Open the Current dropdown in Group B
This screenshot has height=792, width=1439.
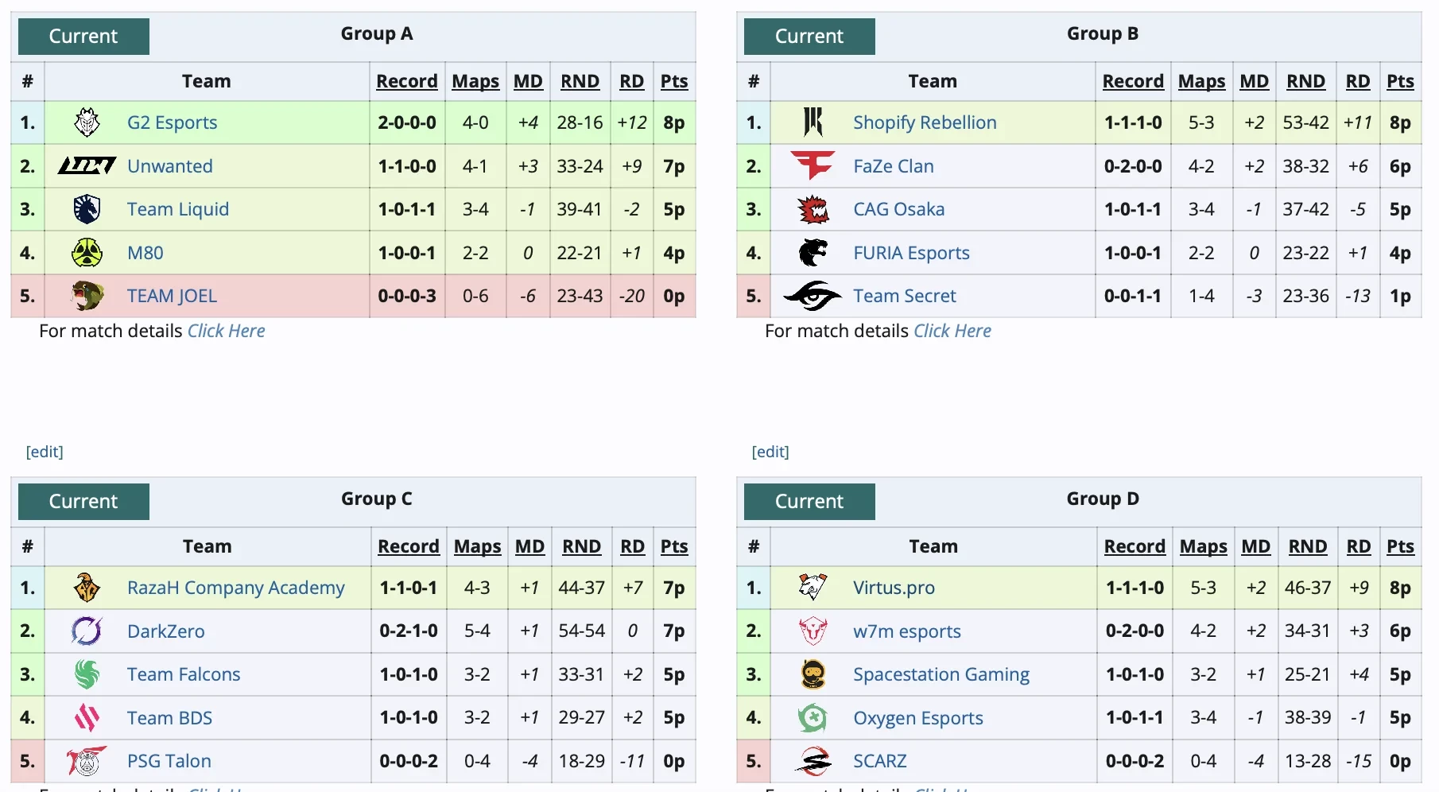pyautogui.click(x=809, y=37)
